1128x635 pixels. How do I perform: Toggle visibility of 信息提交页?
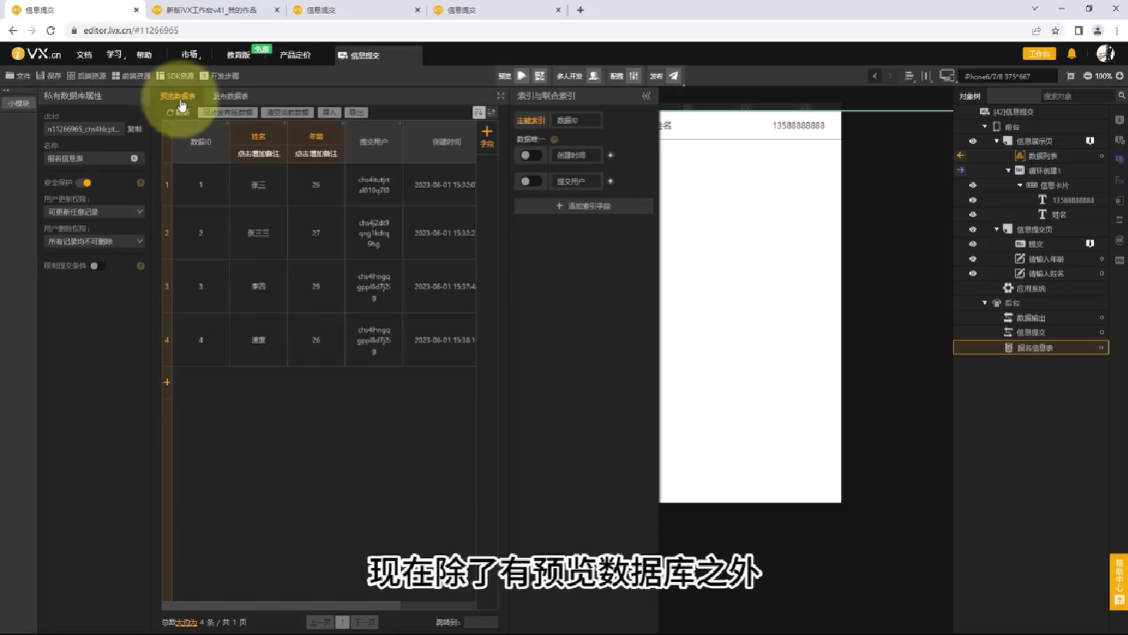(972, 229)
